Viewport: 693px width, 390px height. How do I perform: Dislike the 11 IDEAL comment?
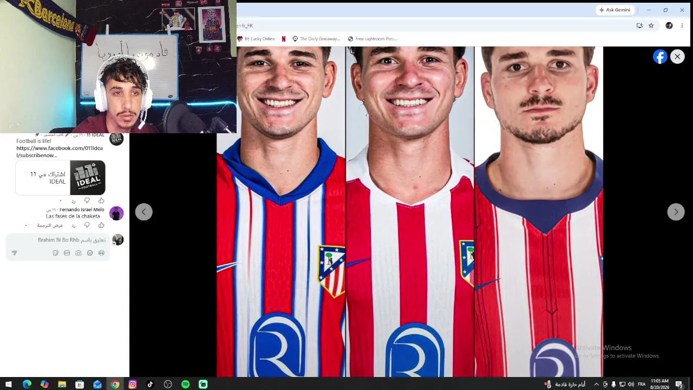pos(87,200)
